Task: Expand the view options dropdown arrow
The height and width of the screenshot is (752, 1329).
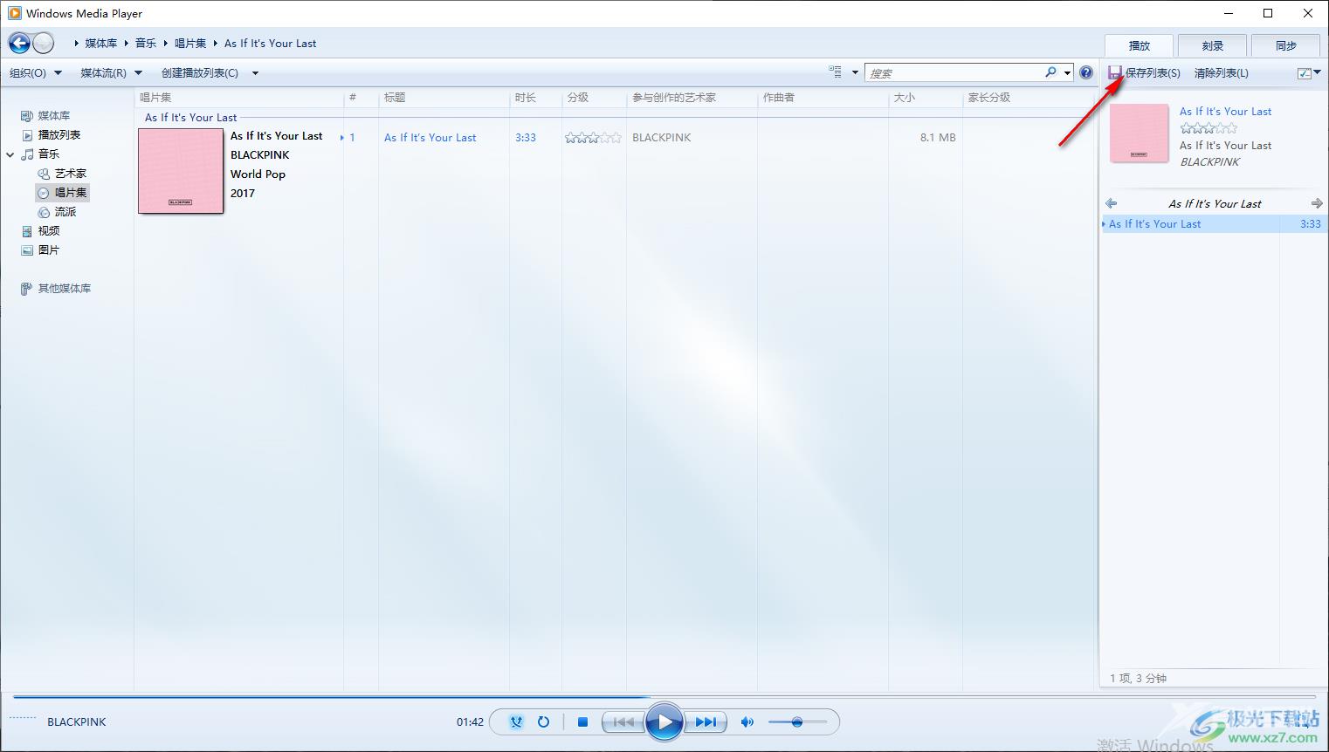Action: 855,72
